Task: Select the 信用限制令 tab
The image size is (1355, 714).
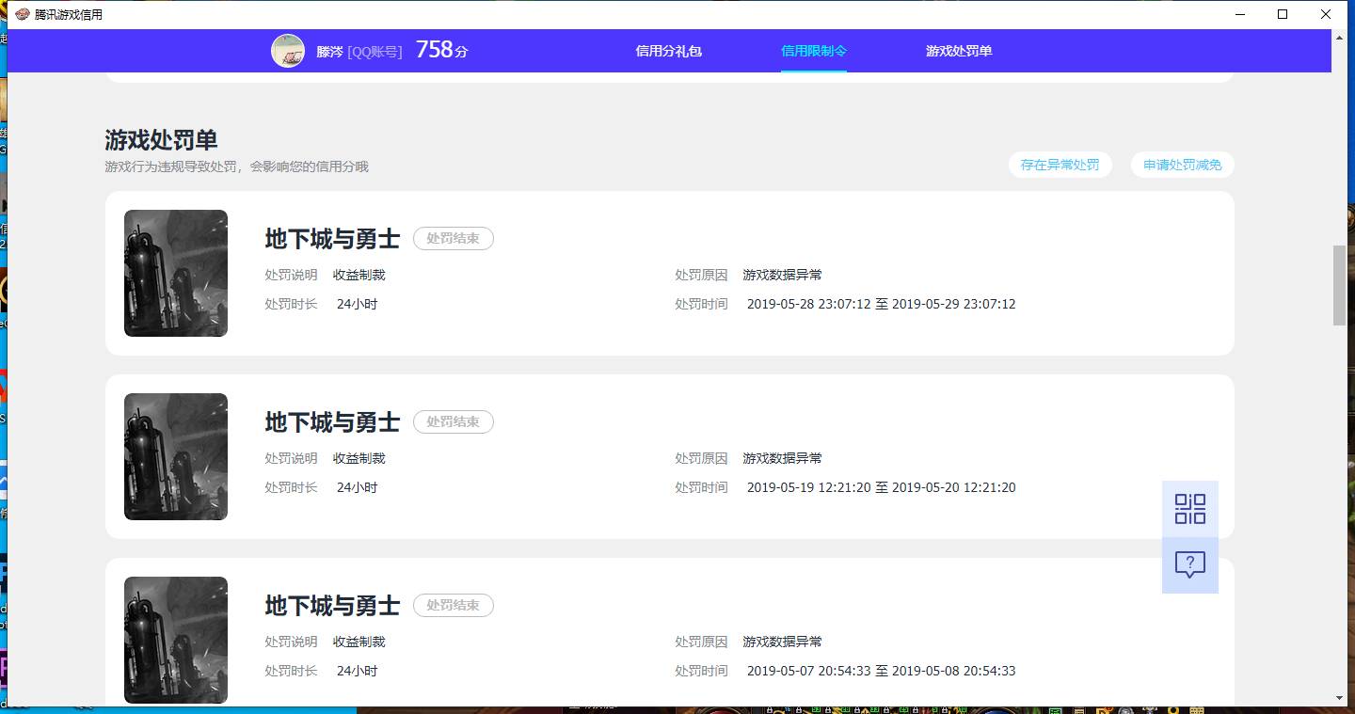Action: (814, 50)
